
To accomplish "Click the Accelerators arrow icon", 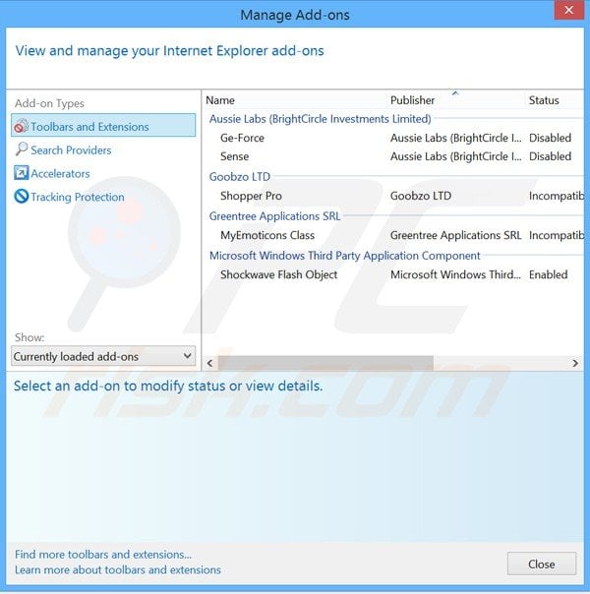I will tap(22, 173).
